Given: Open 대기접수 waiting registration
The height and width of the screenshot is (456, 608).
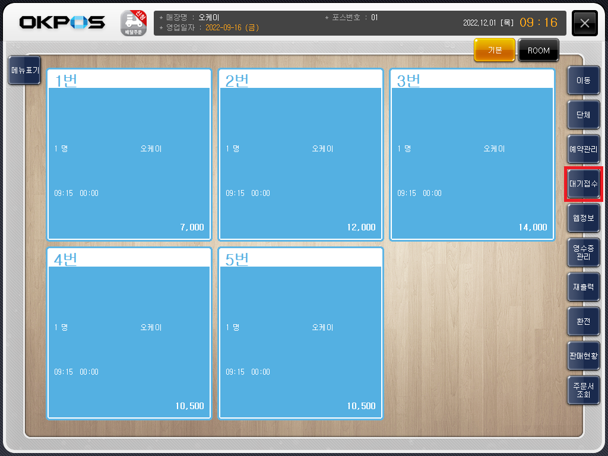Looking at the screenshot, I should point(583,184).
